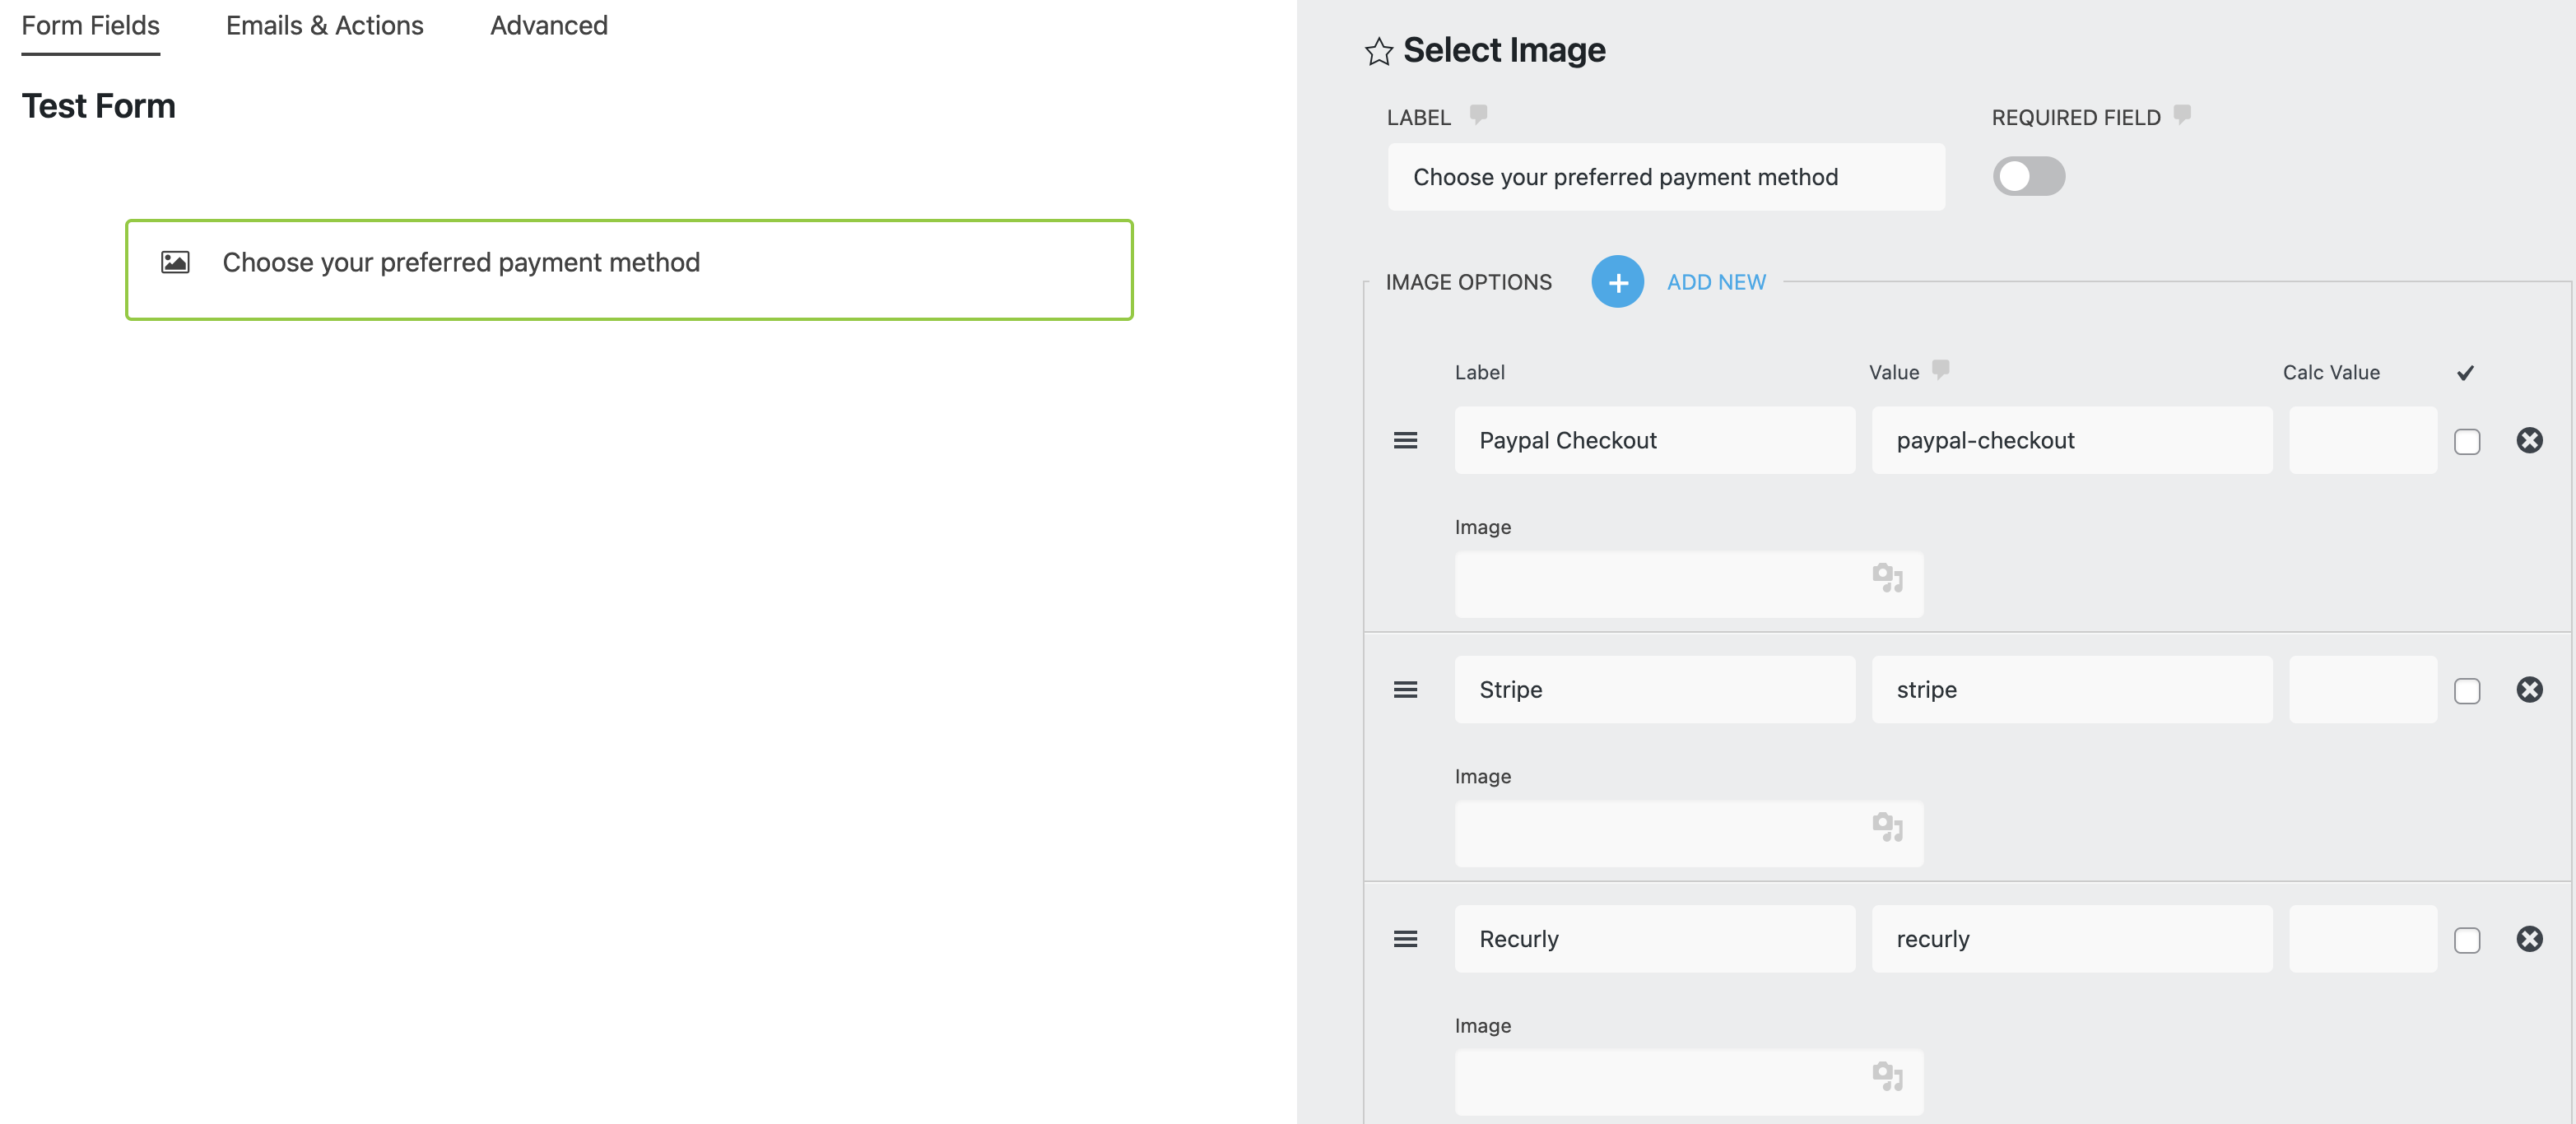The height and width of the screenshot is (1124, 2576).
Task: Edit the label input reading Choose your preferred payment method
Action: click(1665, 176)
